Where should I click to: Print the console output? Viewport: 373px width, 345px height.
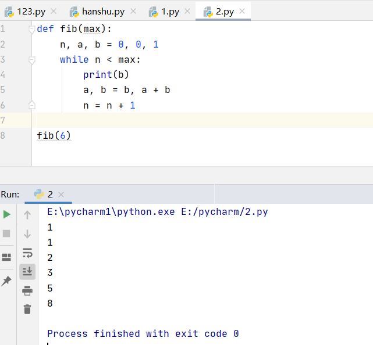[x=27, y=290]
